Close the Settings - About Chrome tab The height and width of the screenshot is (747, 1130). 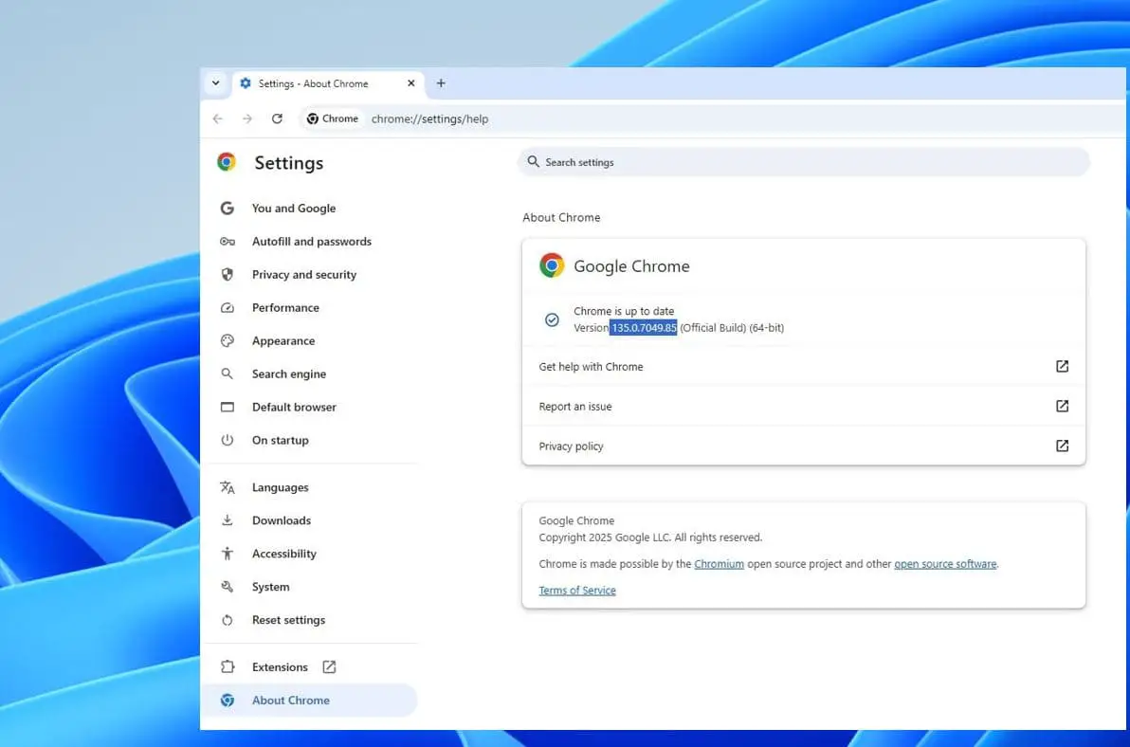click(410, 83)
